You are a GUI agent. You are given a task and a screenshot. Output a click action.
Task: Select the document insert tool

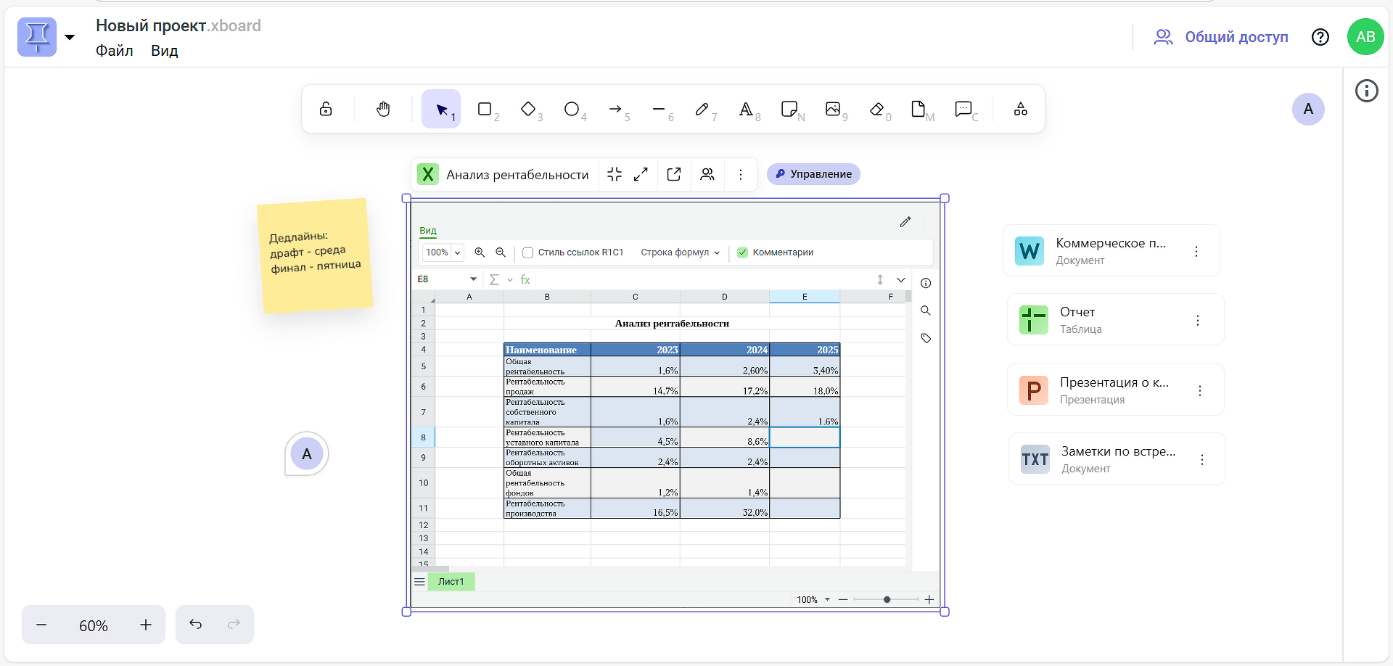coord(919,109)
